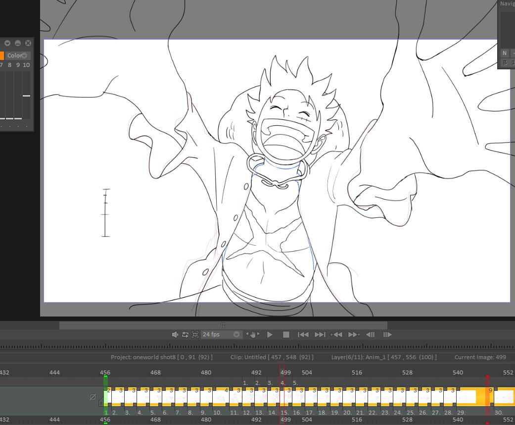Click 'Current Image: 499' status text
Screen dimensions: 515x425
click(480, 357)
